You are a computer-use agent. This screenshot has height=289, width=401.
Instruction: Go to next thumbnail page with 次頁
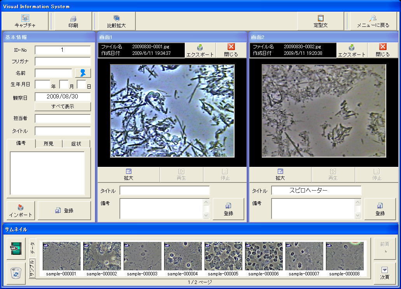coord(384,273)
